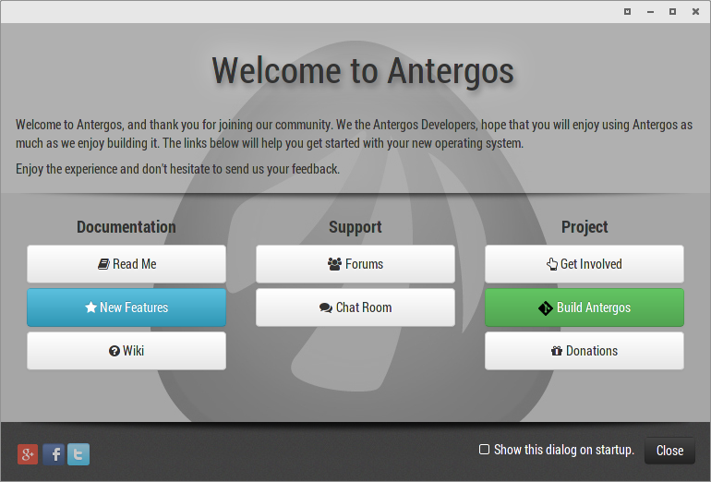Enable Show this dialog on startup checkbox
Image resolution: width=711 pixels, height=482 pixels.
point(484,450)
